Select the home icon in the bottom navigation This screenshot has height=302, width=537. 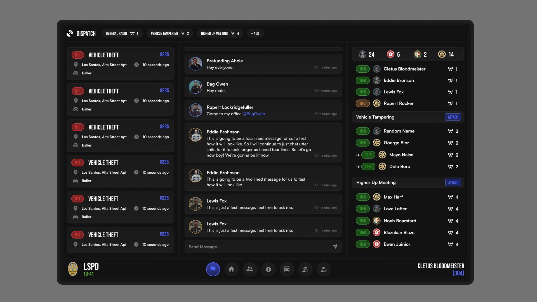(231, 269)
